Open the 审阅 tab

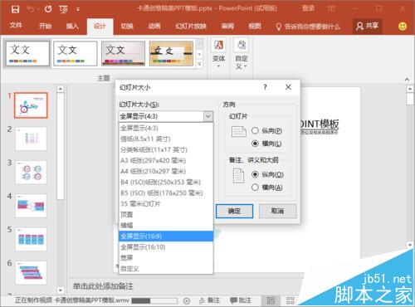click(227, 26)
